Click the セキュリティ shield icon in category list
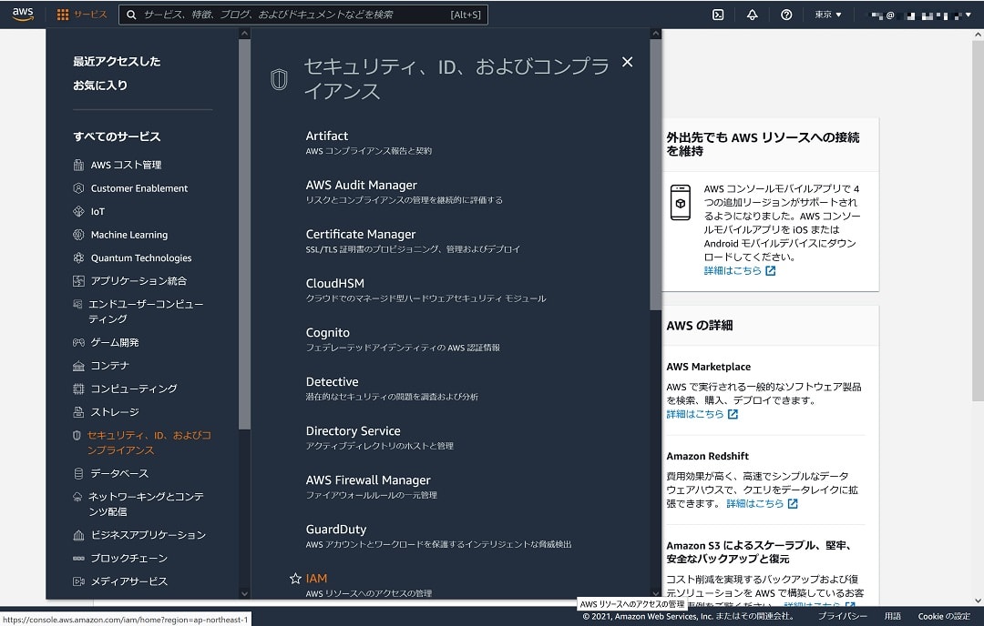 pyautogui.click(x=77, y=435)
